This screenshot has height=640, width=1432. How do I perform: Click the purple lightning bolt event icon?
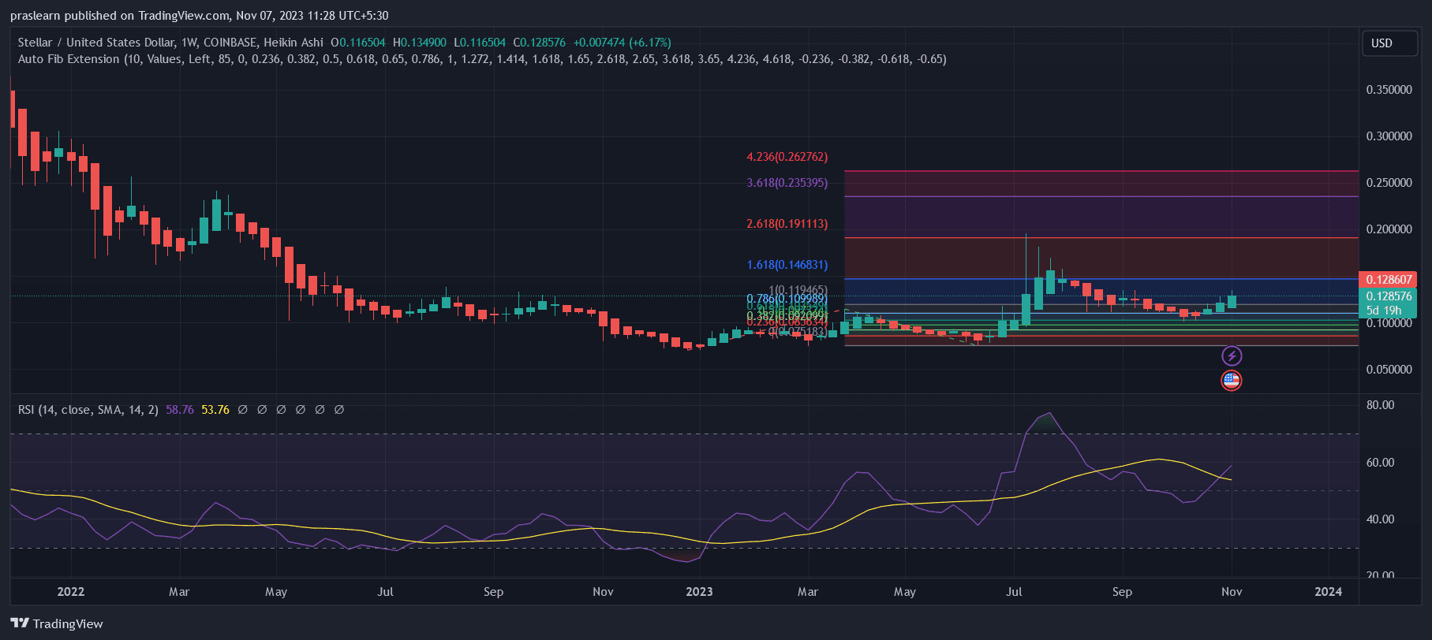1232,356
